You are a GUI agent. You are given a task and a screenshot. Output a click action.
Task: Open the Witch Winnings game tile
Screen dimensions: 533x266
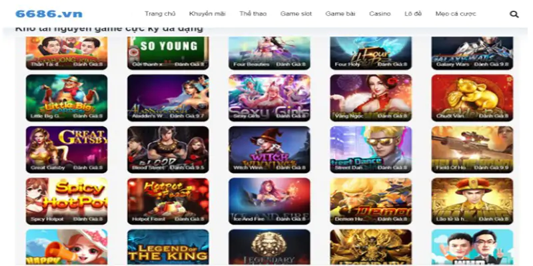[x=269, y=149]
